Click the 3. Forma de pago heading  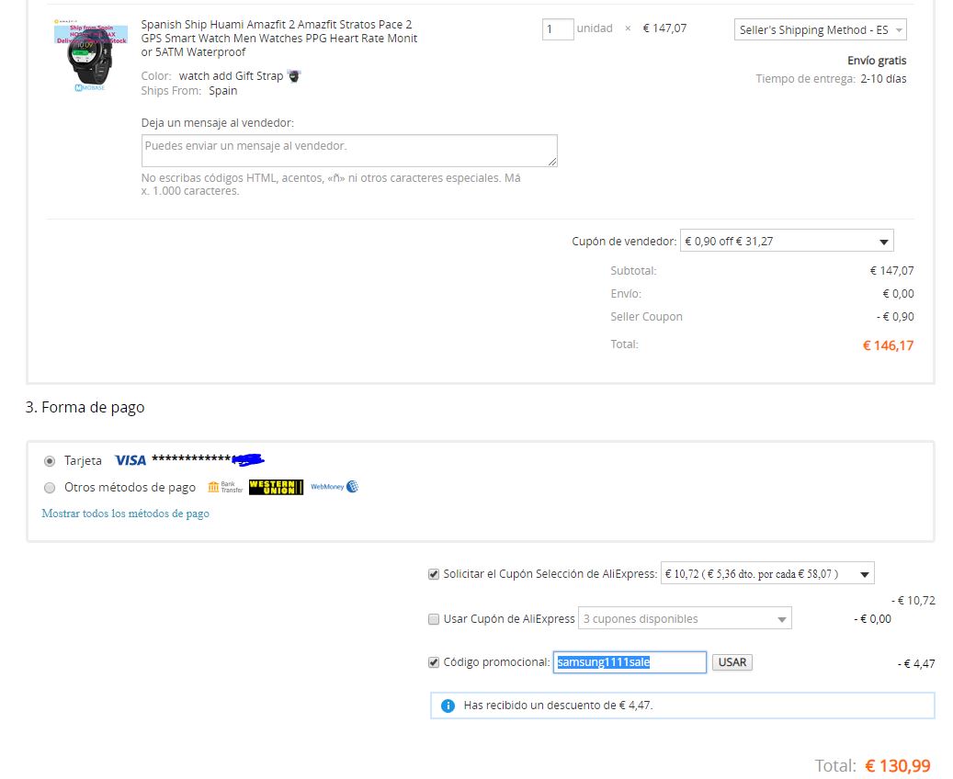(x=85, y=407)
